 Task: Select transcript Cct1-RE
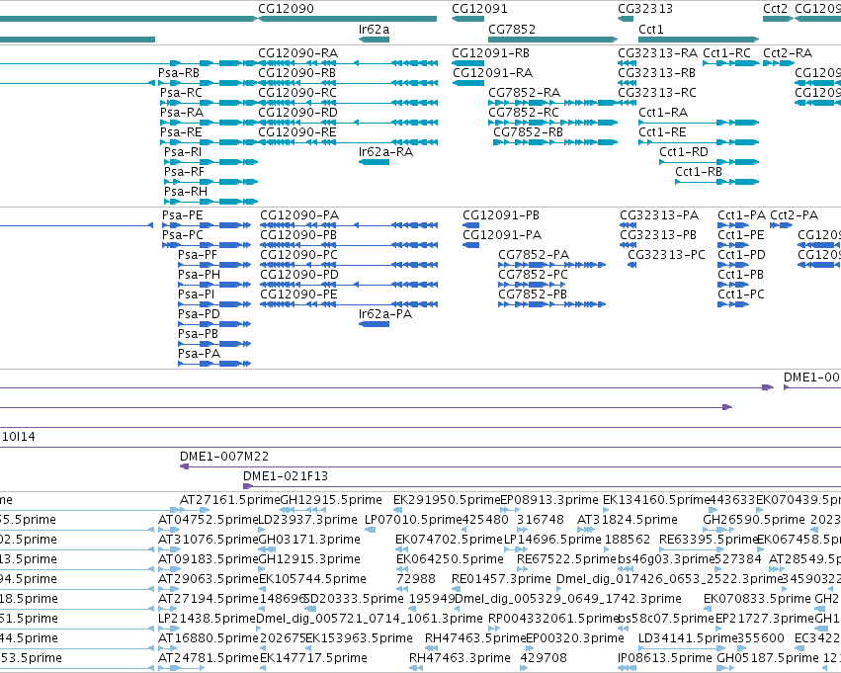click(662, 132)
